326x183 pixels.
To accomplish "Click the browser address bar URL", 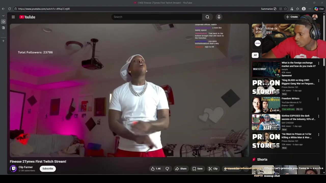I will tap(44, 9).
